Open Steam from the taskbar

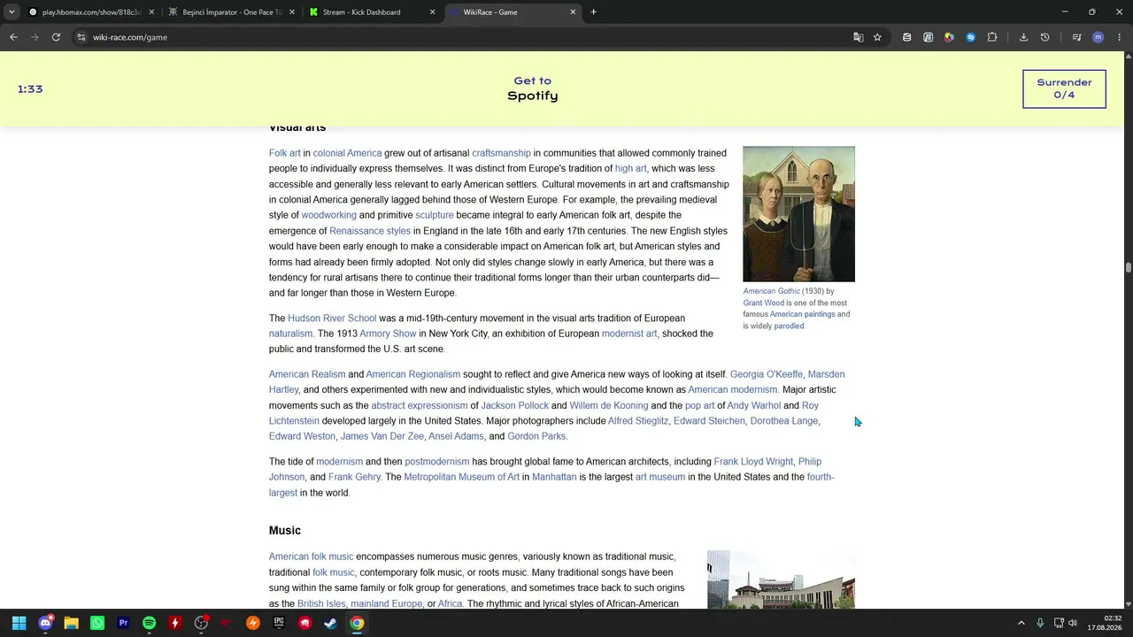pos(330,623)
